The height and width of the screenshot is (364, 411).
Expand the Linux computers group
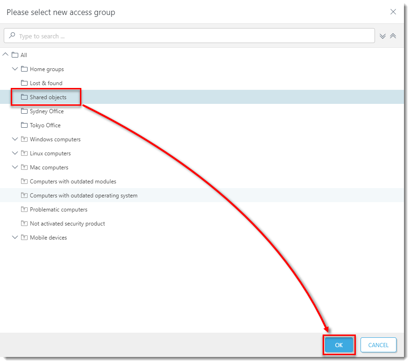click(x=15, y=153)
